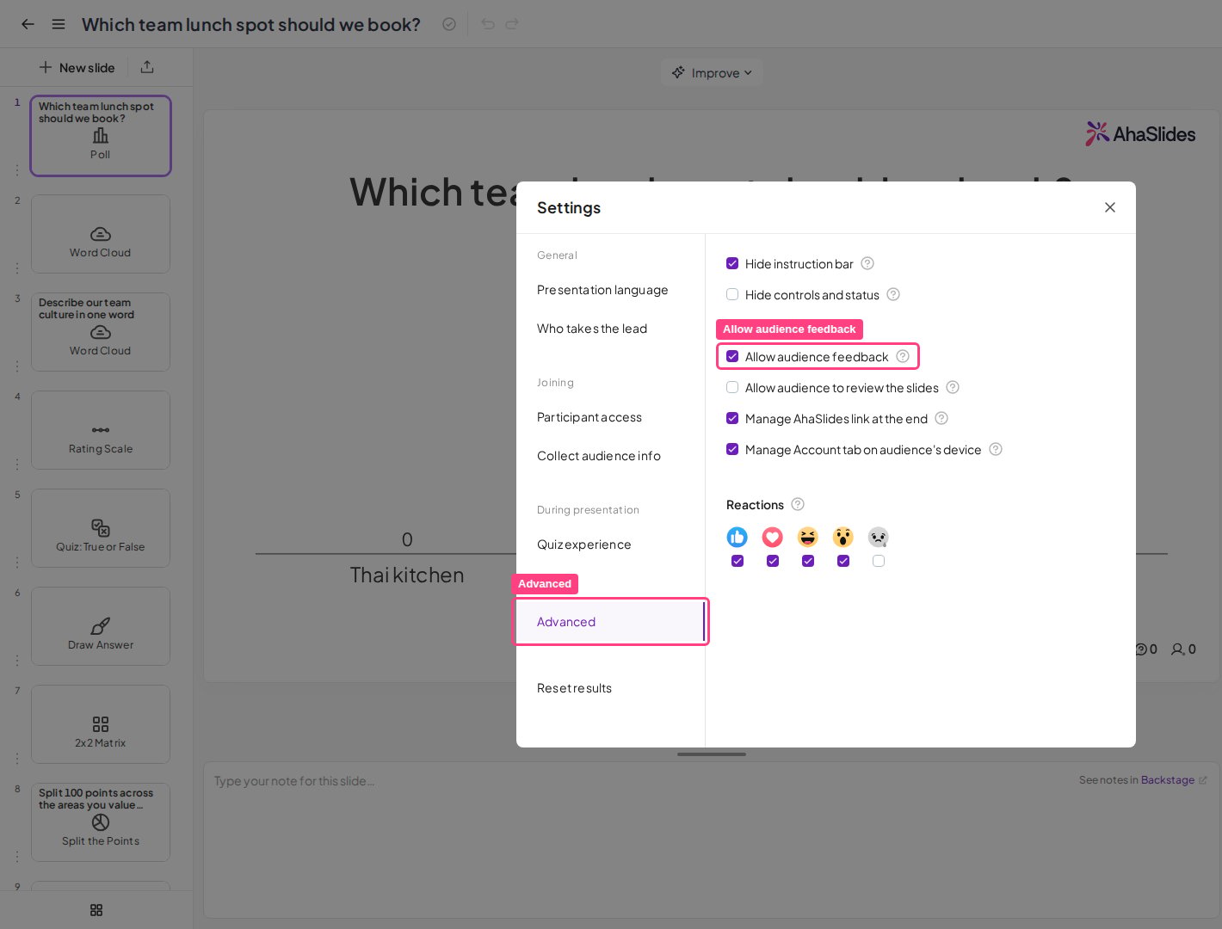
Task: Disable Allow audience feedback checkbox
Action: [732, 356]
